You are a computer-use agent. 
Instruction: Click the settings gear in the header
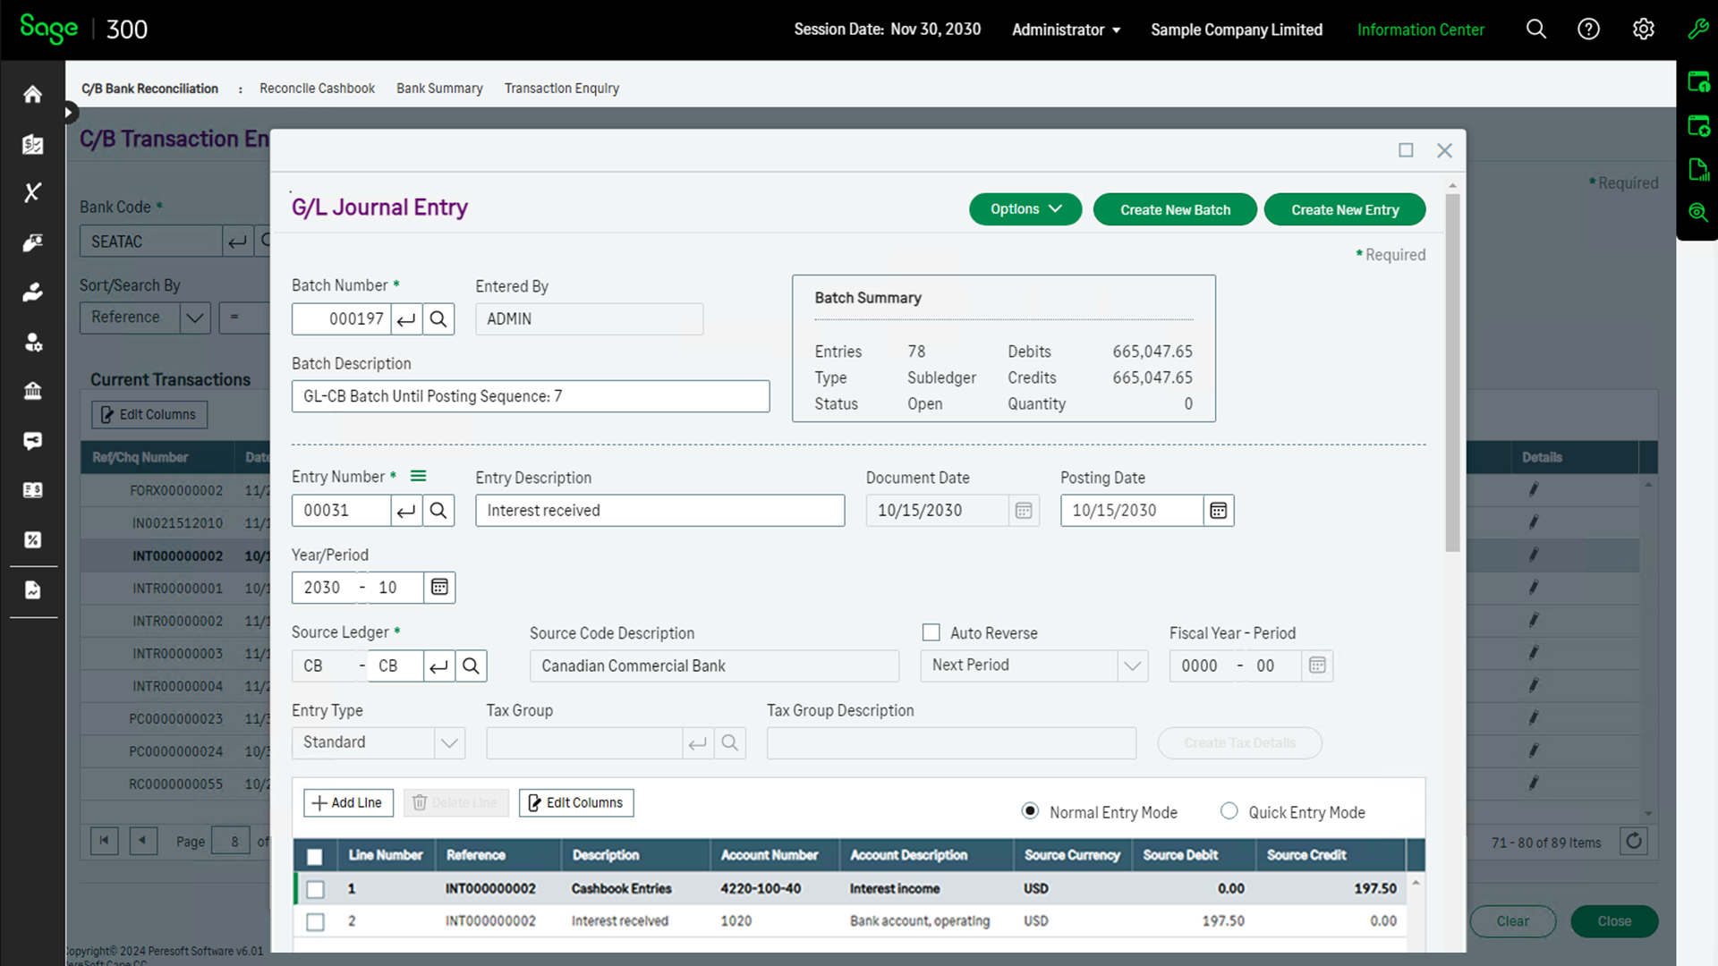[x=1644, y=29]
